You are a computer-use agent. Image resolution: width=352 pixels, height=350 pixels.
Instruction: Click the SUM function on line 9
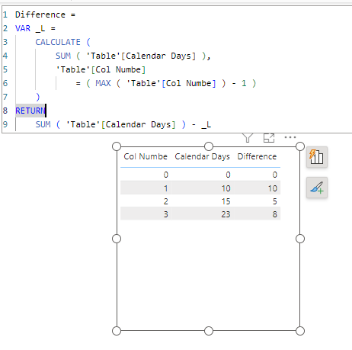(x=43, y=124)
